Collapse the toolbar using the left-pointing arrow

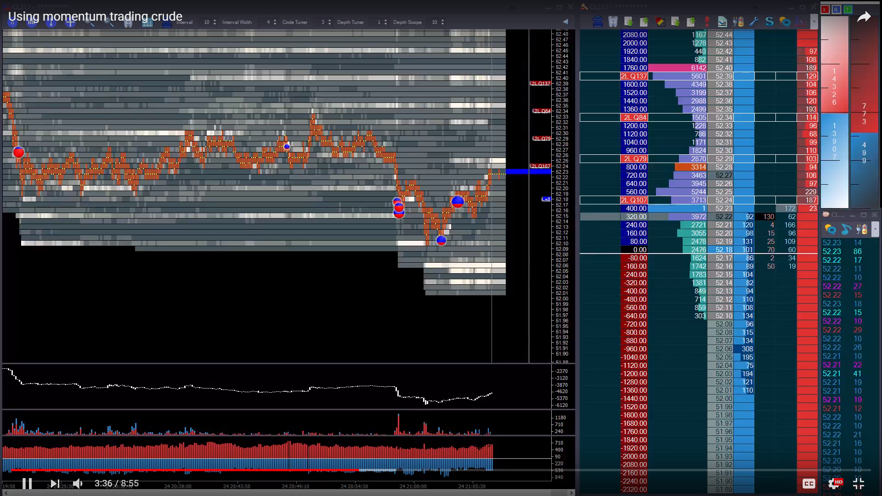click(x=565, y=22)
